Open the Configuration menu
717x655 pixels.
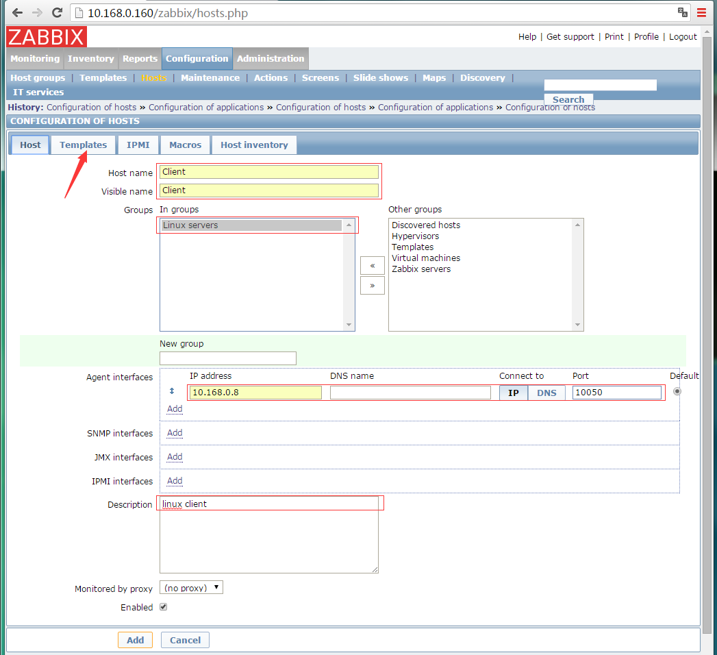tap(197, 58)
